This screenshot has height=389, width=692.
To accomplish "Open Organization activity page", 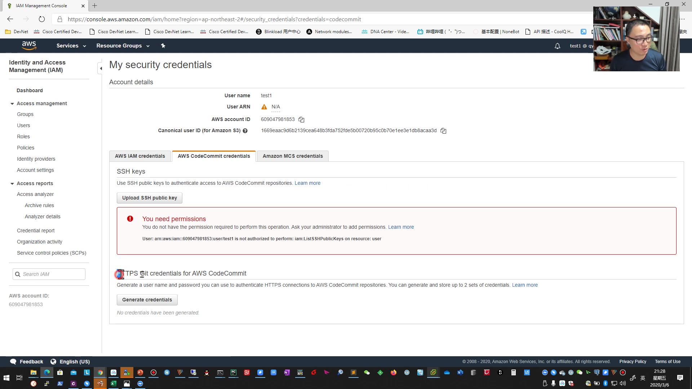I will pos(40,242).
